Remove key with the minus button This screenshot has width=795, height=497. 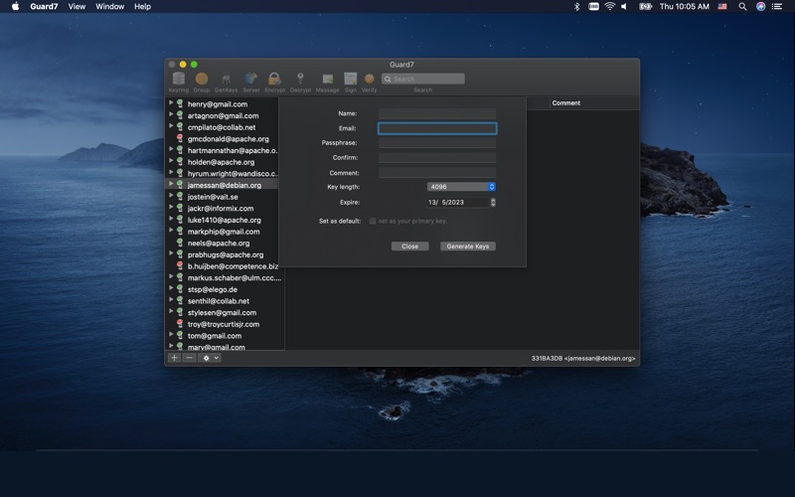click(x=189, y=358)
